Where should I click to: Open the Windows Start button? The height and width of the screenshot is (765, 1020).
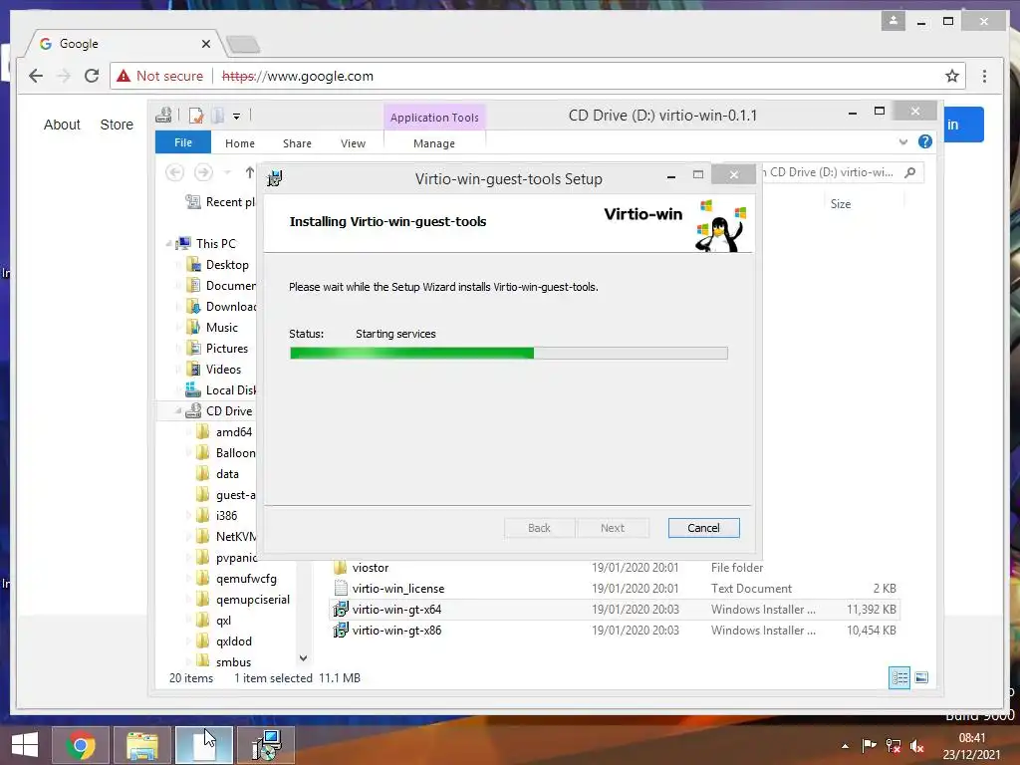pyautogui.click(x=25, y=745)
